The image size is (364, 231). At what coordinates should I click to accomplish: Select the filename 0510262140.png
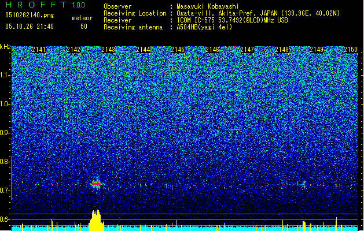[x=30, y=15]
